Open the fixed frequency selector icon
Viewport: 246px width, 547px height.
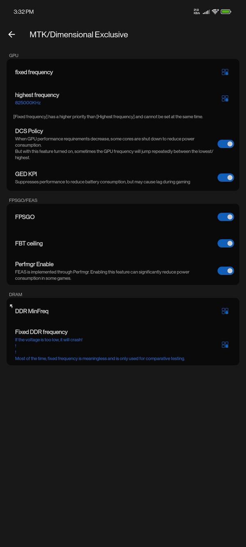[x=225, y=72]
